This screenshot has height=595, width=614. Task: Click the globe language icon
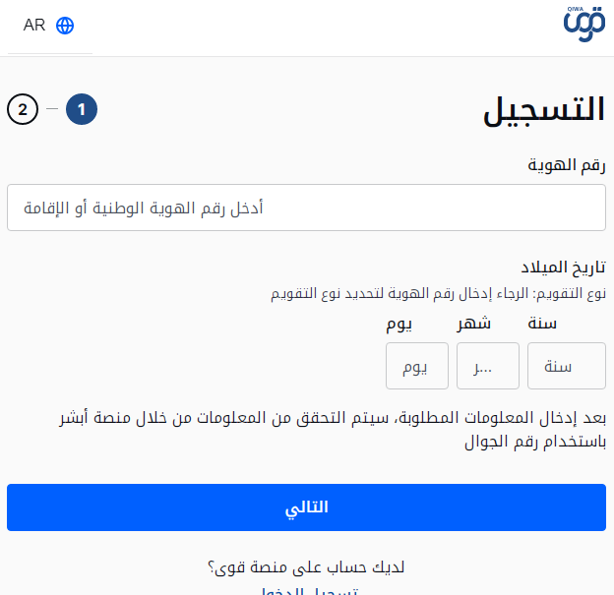[65, 26]
